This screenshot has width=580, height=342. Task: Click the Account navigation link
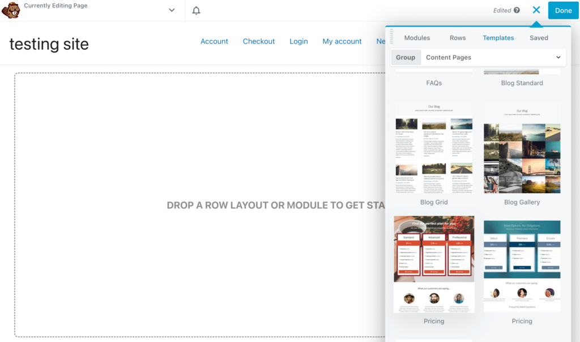click(214, 41)
